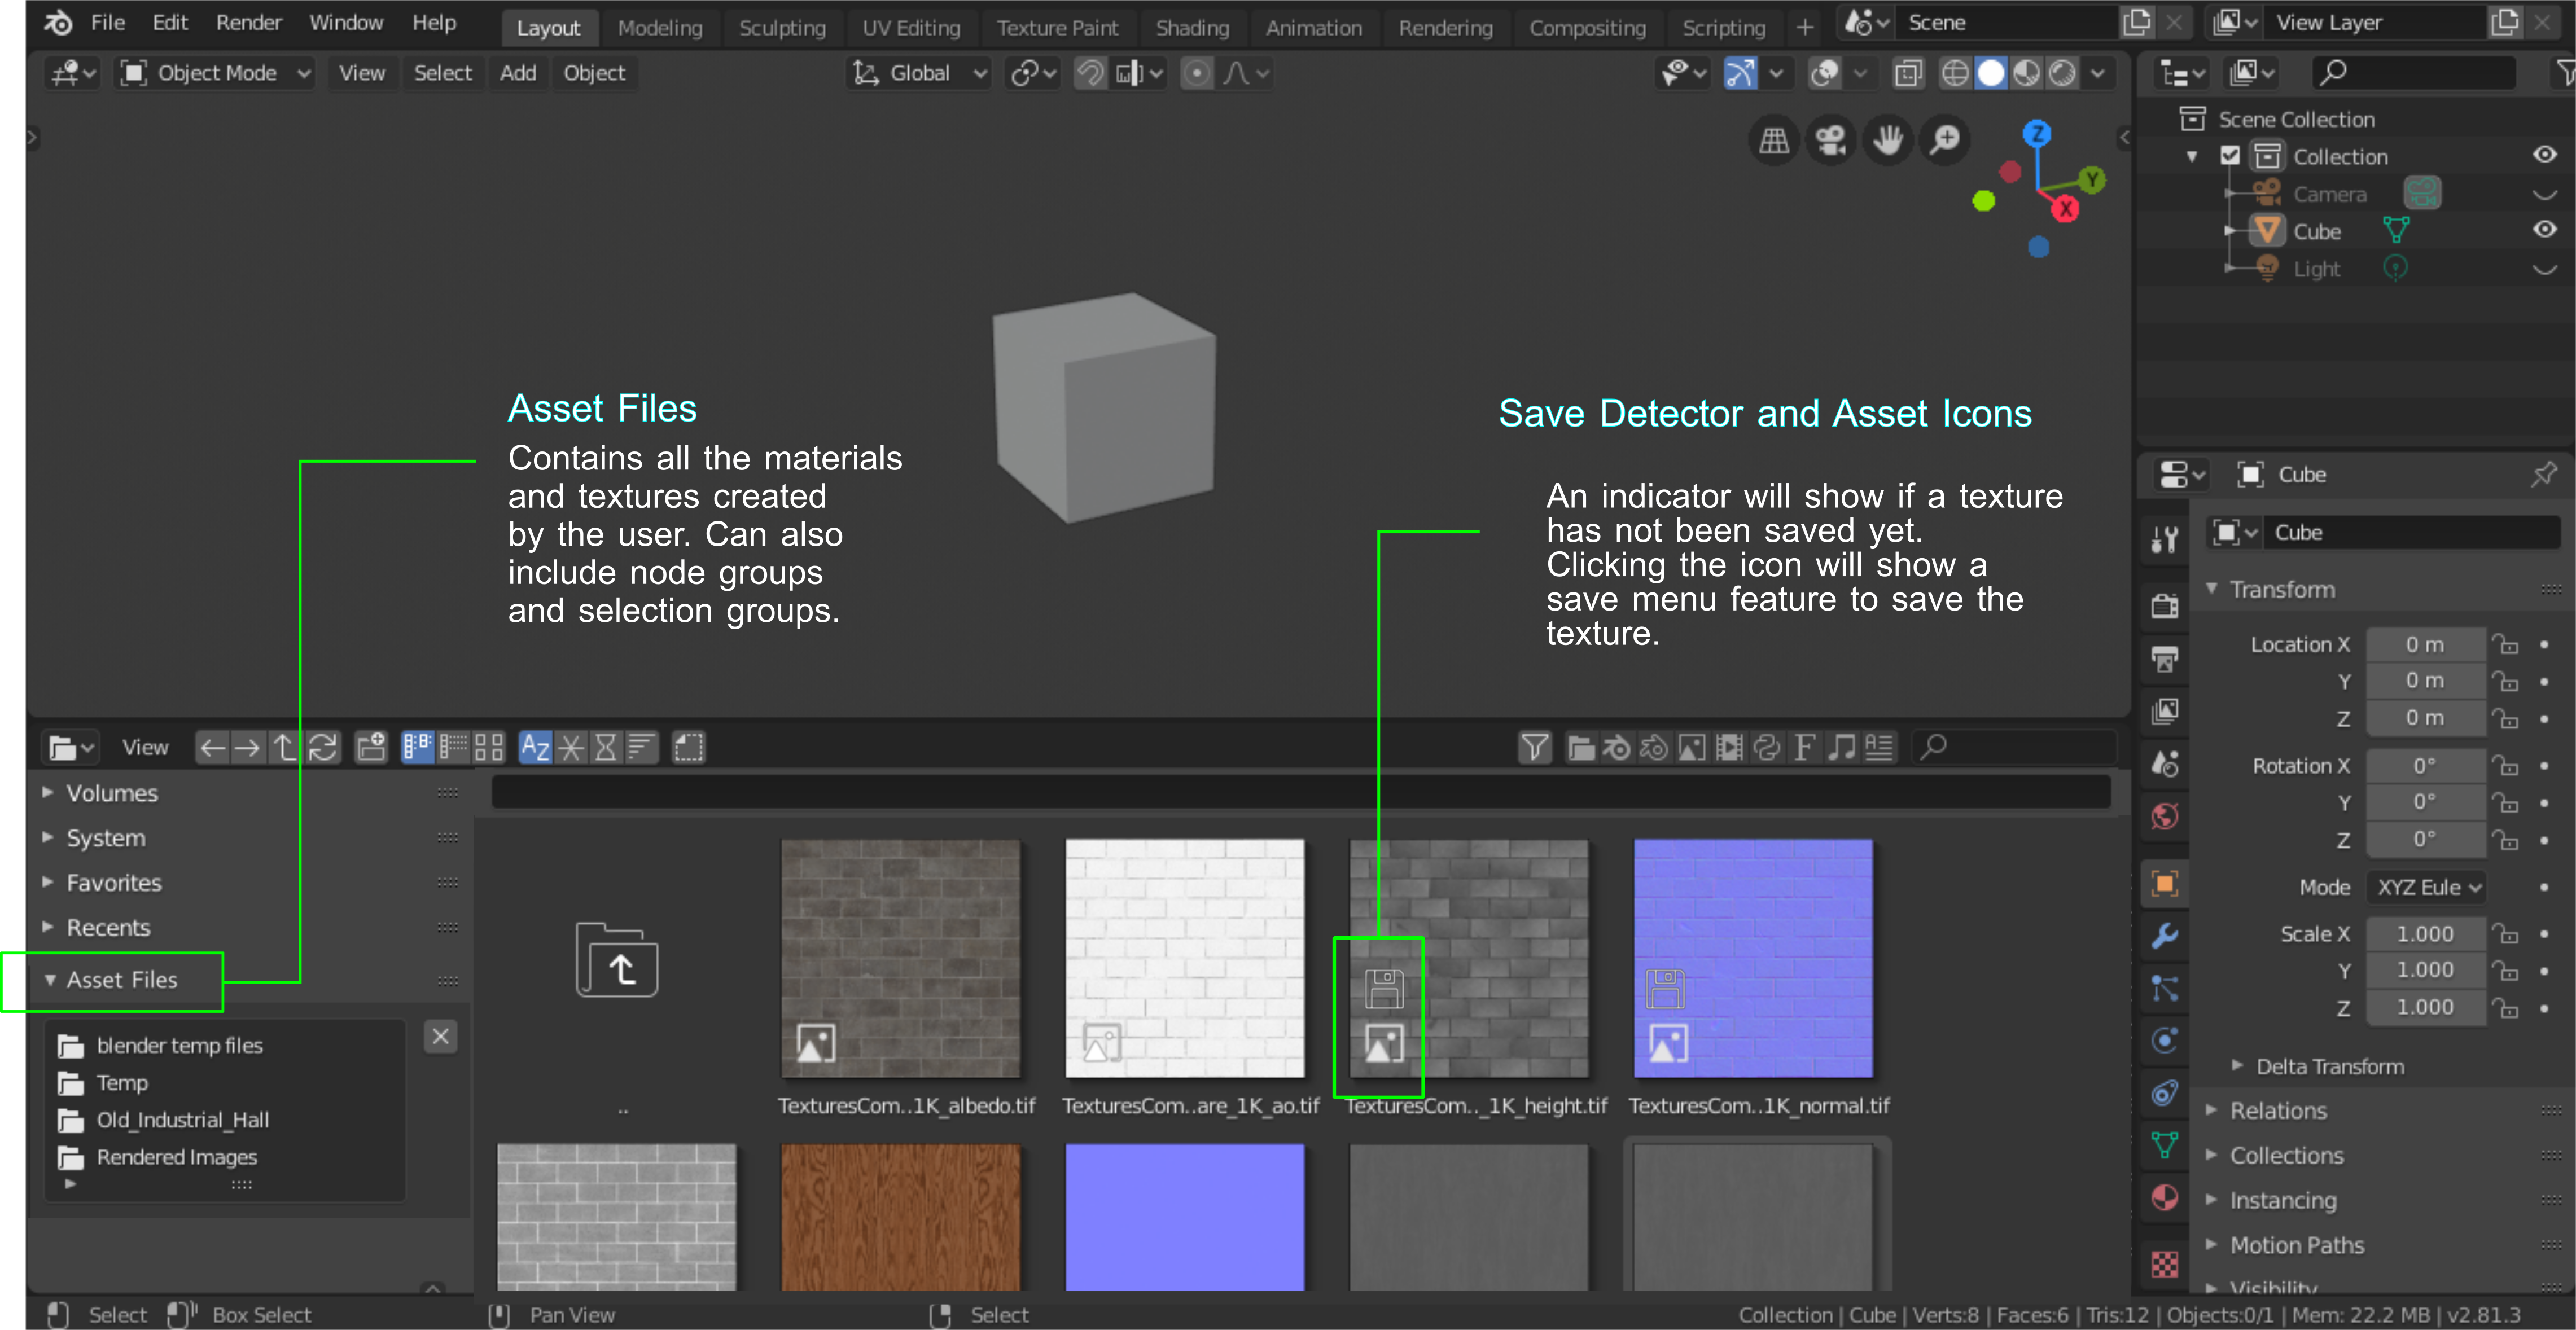Hide Cube with eye icon
This screenshot has width=2576, height=1330.
[2544, 230]
